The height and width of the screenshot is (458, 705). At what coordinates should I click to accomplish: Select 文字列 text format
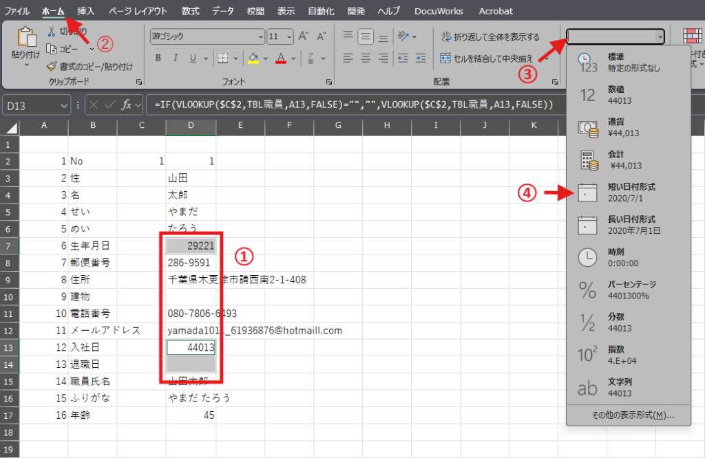629,387
